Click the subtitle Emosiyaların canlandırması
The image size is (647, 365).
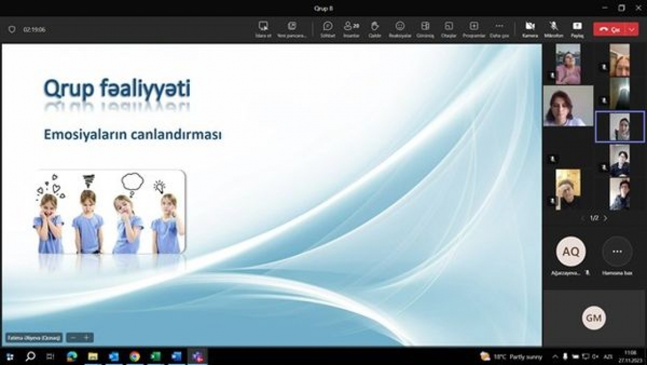[x=133, y=134]
